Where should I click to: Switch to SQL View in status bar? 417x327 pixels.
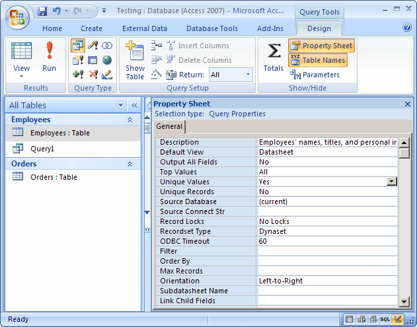click(385, 319)
